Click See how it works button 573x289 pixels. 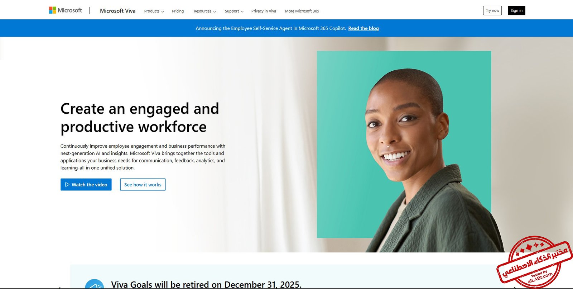tap(143, 185)
